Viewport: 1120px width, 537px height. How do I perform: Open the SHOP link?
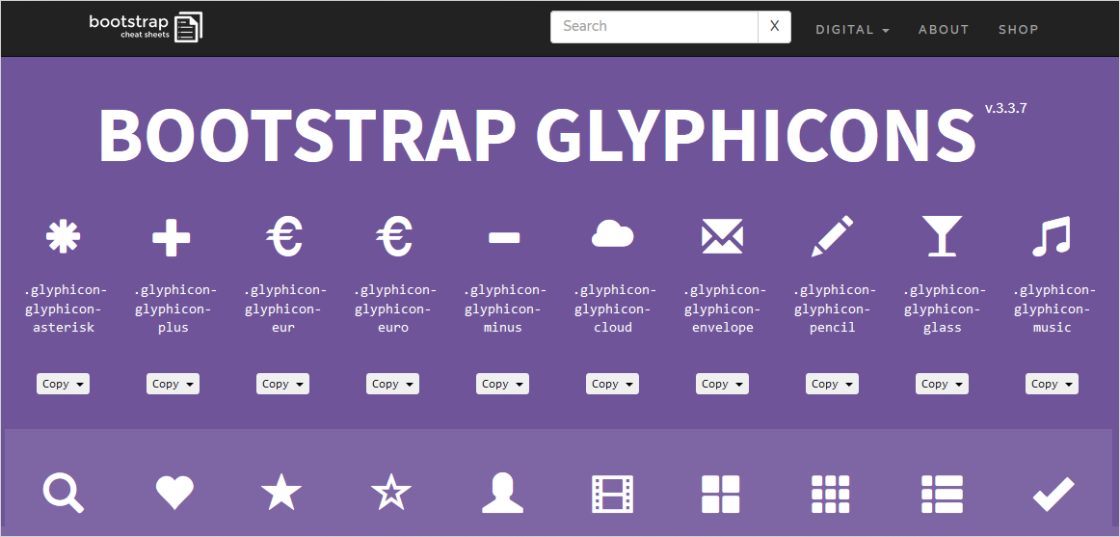pyautogui.click(x=1018, y=29)
